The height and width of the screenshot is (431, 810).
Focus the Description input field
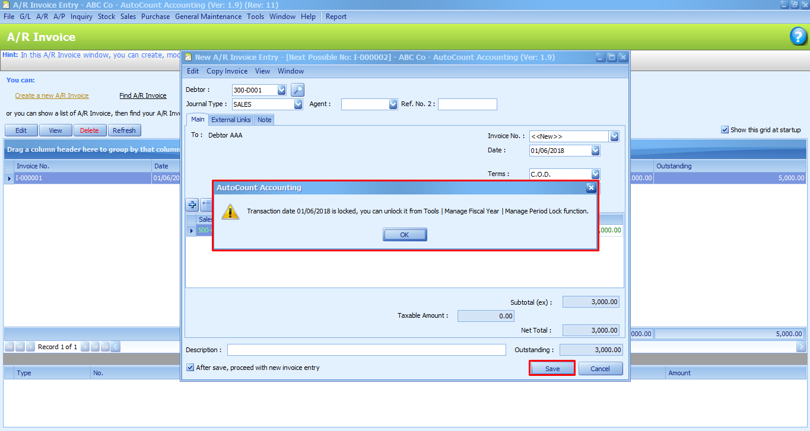point(367,350)
